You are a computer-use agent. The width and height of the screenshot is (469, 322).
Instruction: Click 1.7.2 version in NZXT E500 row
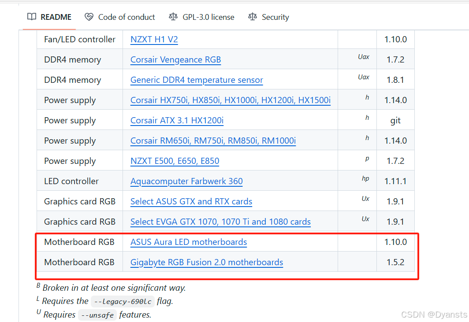point(395,161)
